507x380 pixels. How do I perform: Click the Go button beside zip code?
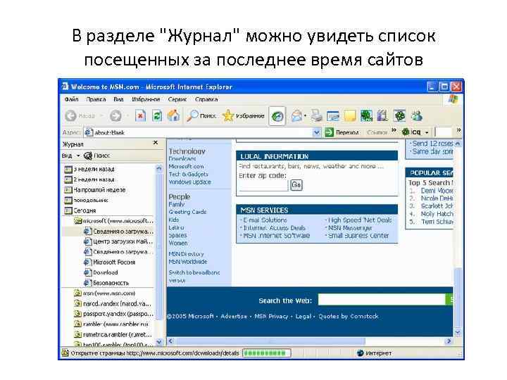tap(296, 185)
